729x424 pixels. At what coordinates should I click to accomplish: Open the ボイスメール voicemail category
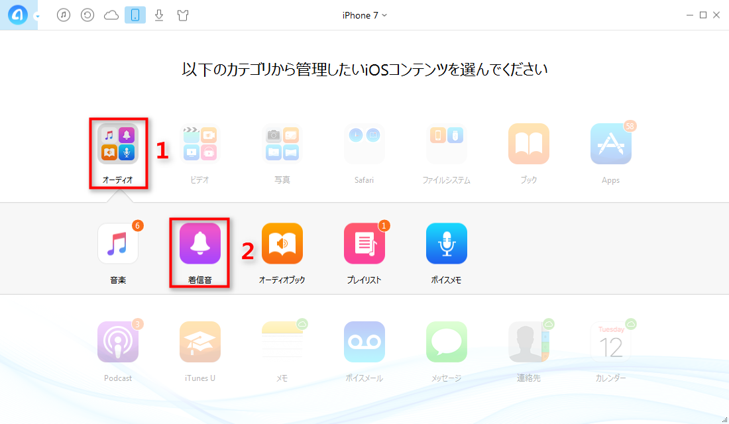tap(364, 342)
